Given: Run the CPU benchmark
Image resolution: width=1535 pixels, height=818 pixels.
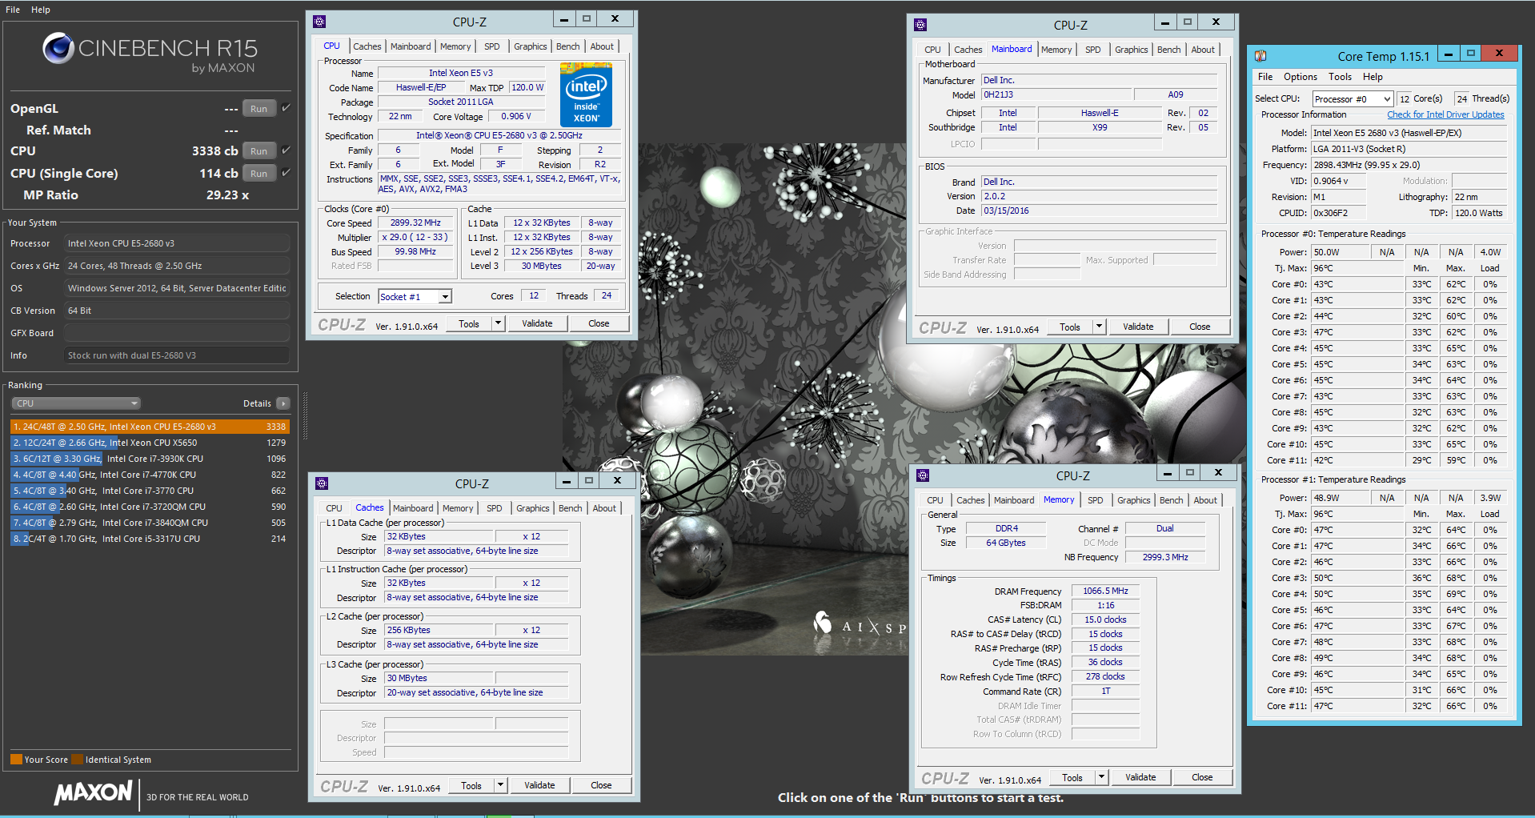Looking at the screenshot, I should coord(259,151).
